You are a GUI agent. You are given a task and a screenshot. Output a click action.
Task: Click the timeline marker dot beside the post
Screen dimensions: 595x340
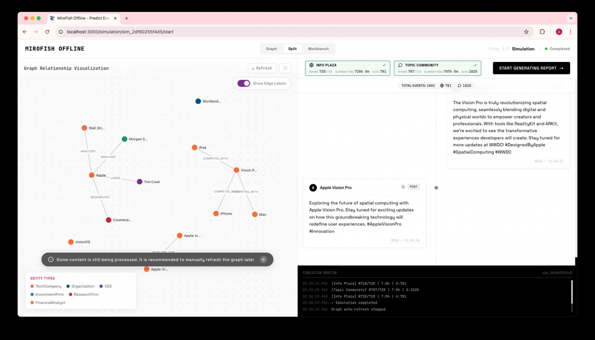pos(436,188)
